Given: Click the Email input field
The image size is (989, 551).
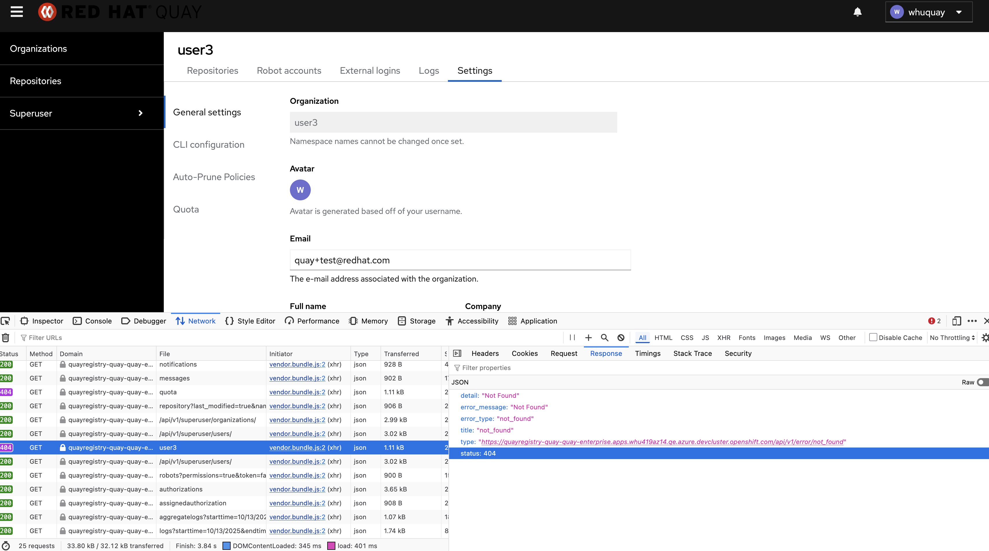Looking at the screenshot, I should [460, 260].
